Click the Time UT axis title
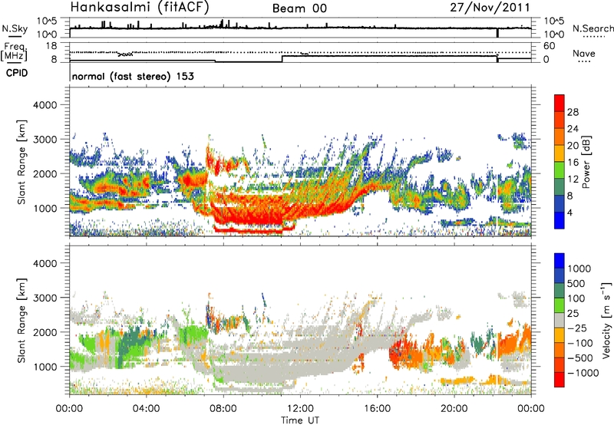Viewport: 614px width, 425px height. (x=300, y=420)
